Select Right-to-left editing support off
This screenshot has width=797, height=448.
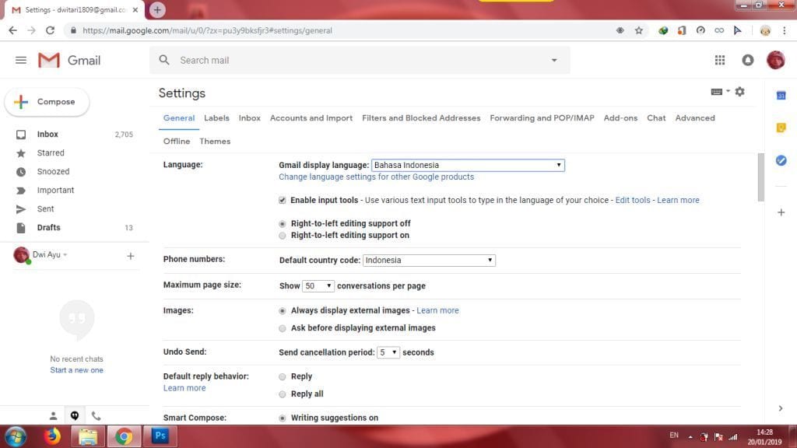(282, 223)
